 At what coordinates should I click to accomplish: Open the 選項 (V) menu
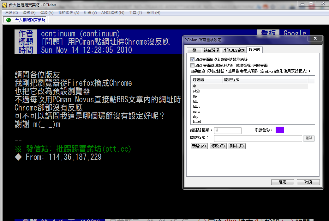(x=47, y=13)
